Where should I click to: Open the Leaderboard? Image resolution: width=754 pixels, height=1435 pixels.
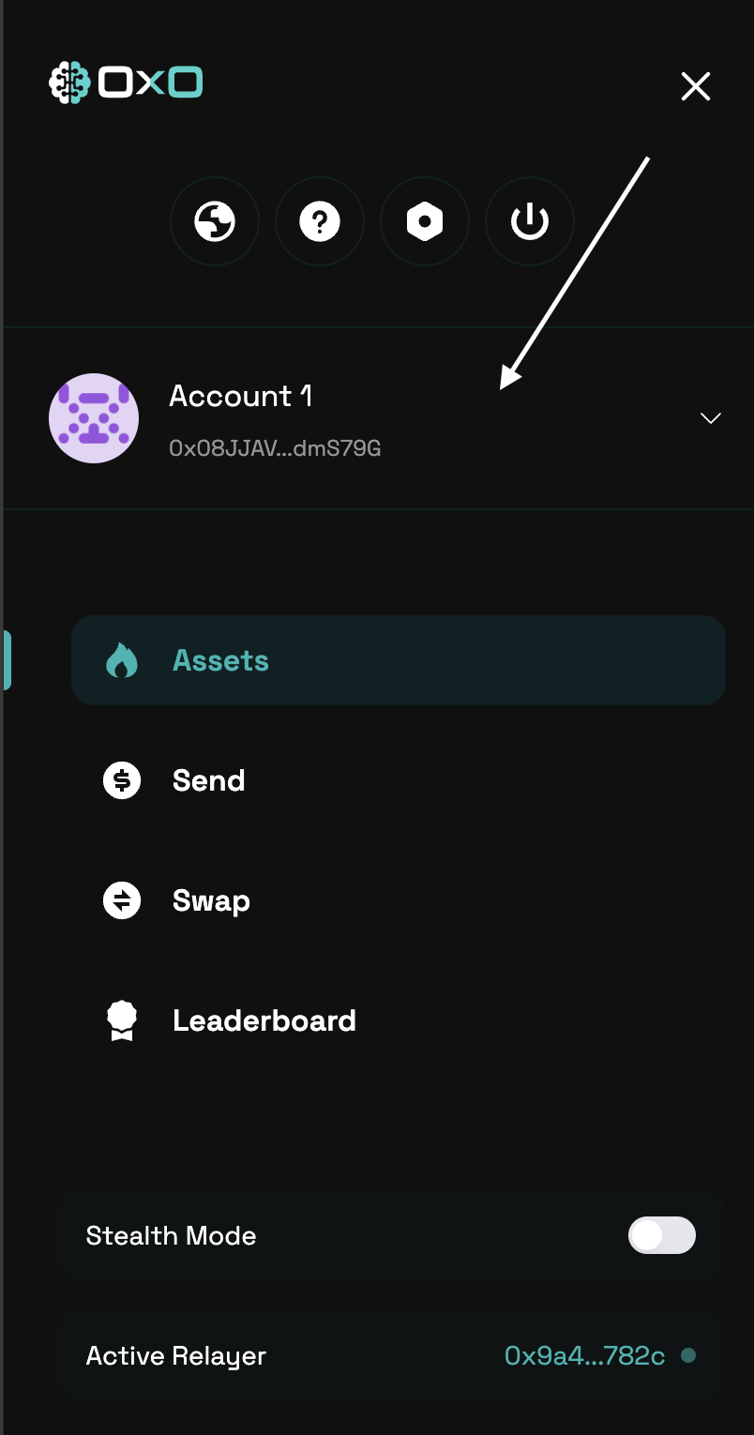tap(264, 1020)
